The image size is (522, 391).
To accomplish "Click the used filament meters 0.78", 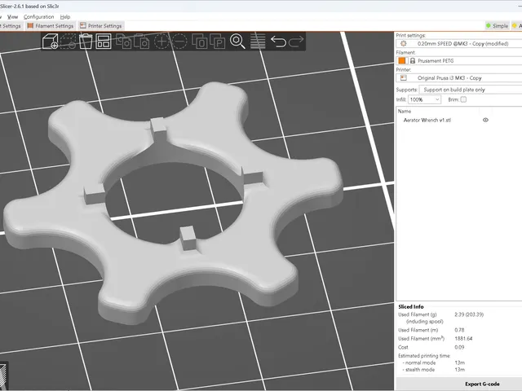I will (459, 330).
